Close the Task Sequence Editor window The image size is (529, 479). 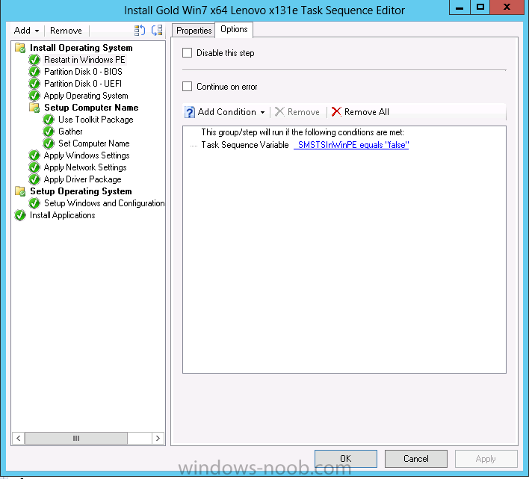pos(507,7)
